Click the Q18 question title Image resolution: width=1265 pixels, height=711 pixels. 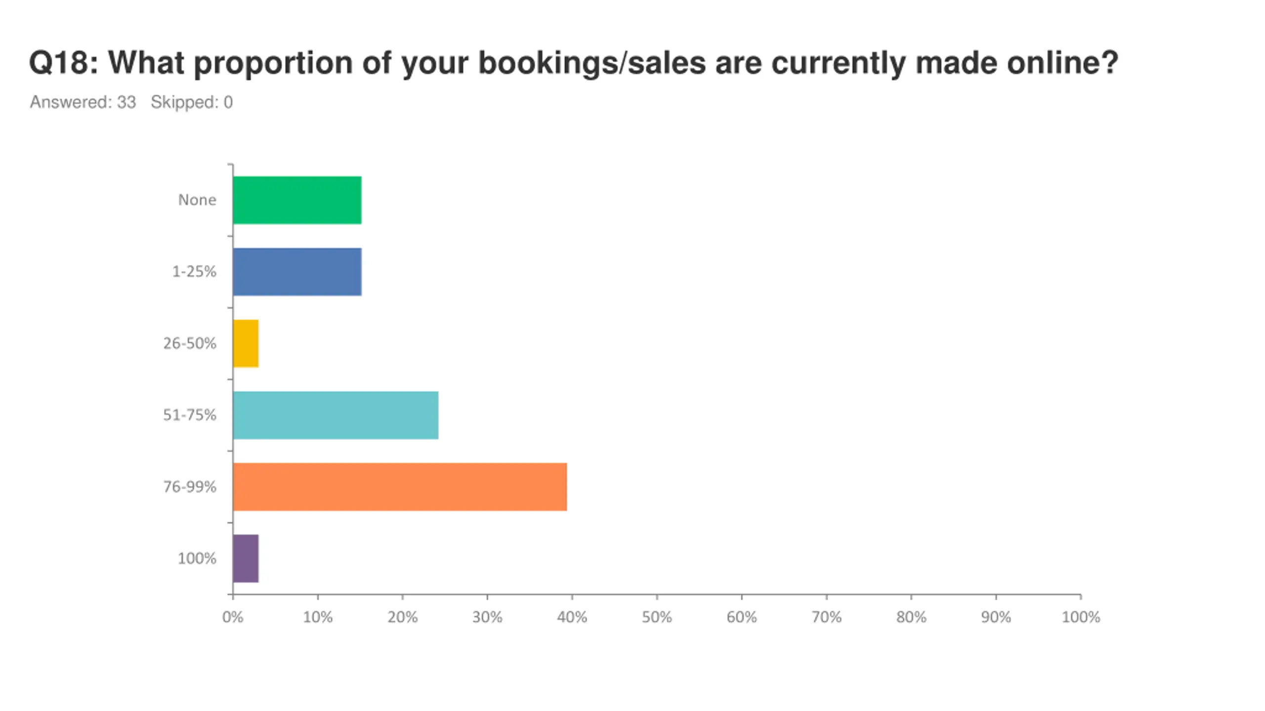pos(574,63)
